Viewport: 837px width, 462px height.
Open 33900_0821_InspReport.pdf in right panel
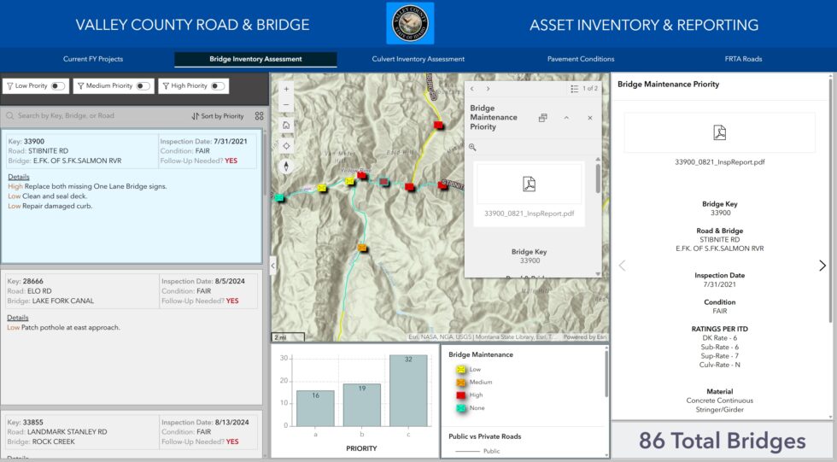[x=719, y=161]
